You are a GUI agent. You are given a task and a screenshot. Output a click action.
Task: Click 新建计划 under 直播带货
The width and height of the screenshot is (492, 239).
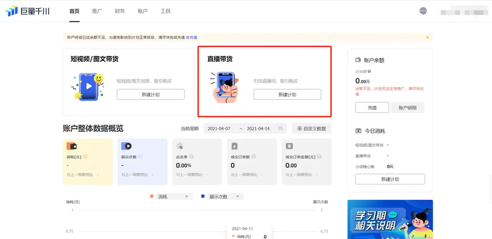287,95
